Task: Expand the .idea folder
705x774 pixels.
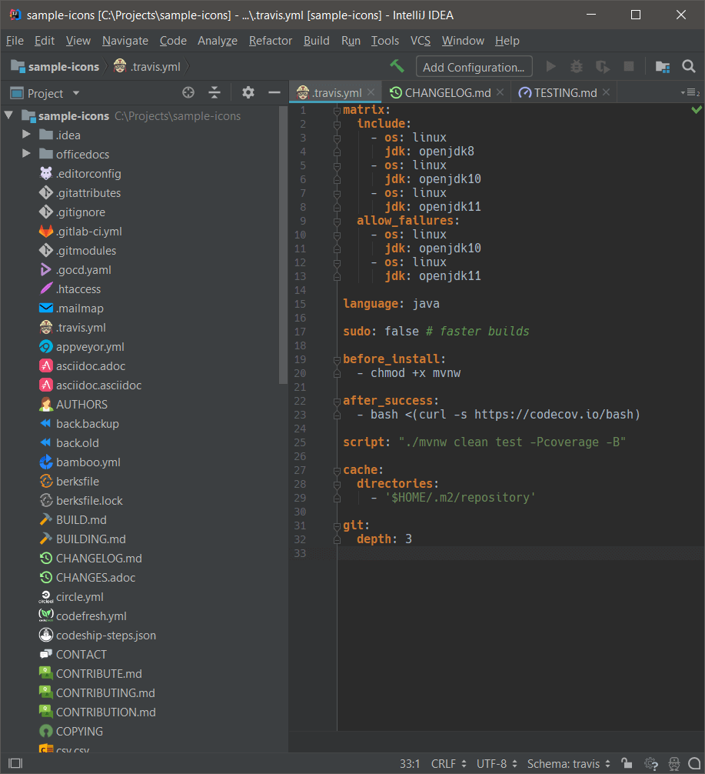Action: [25, 134]
